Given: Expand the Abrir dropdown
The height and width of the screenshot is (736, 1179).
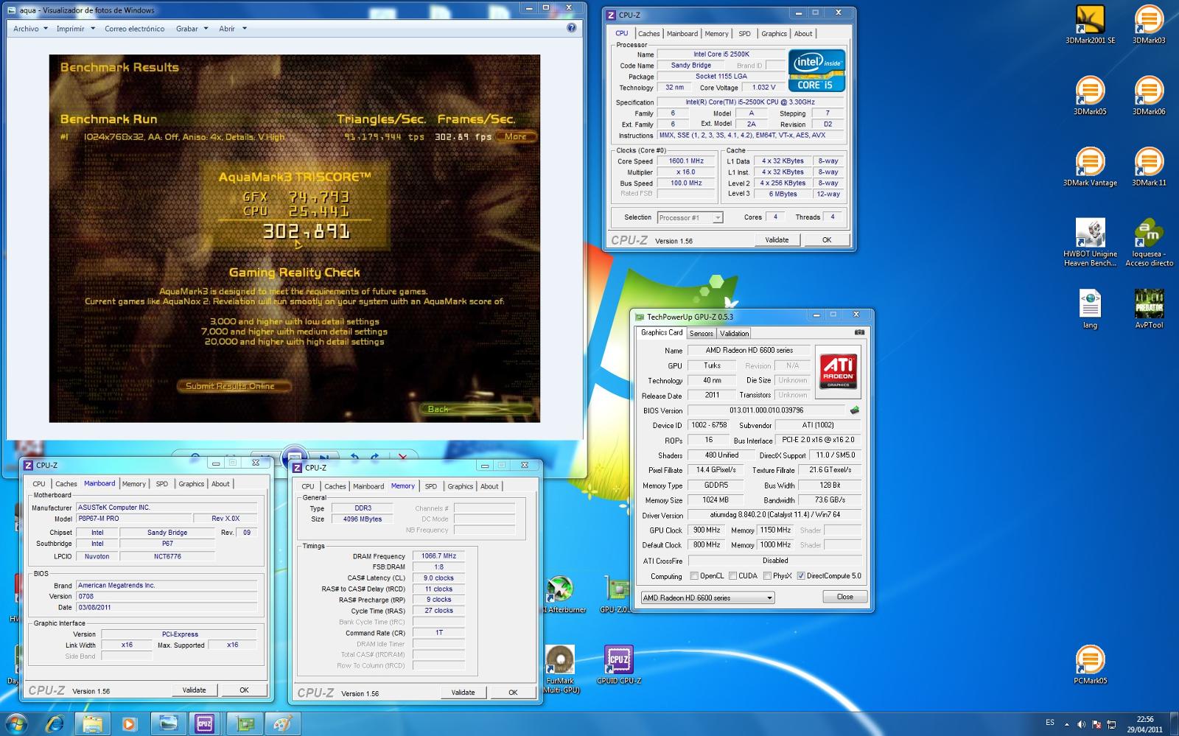Looking at the screenshot, I should (232, 29).
